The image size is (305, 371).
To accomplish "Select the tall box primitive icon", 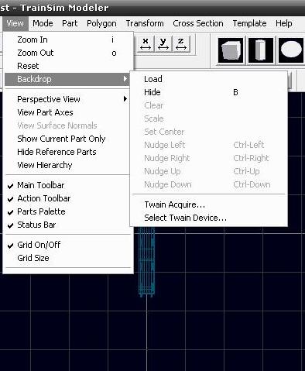I will [x=261, y=50].
